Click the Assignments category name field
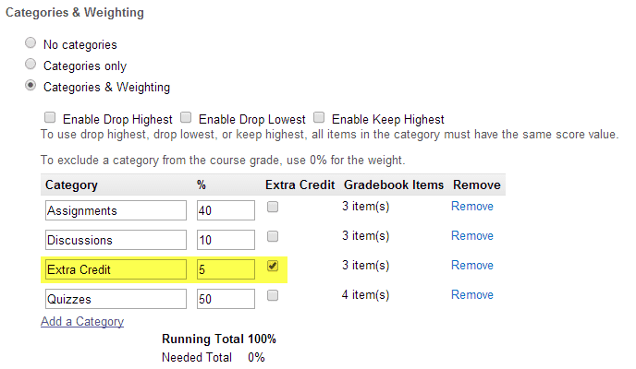Viewport: 636px width, 369px height. click(x=116, y=210)
